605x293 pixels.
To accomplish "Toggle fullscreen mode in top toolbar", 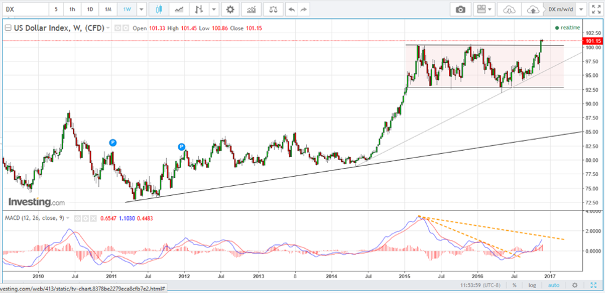I will (x=596, y=10).
